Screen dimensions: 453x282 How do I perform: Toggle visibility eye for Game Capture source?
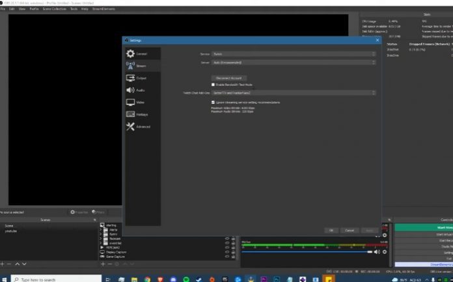tap(227, 257)
